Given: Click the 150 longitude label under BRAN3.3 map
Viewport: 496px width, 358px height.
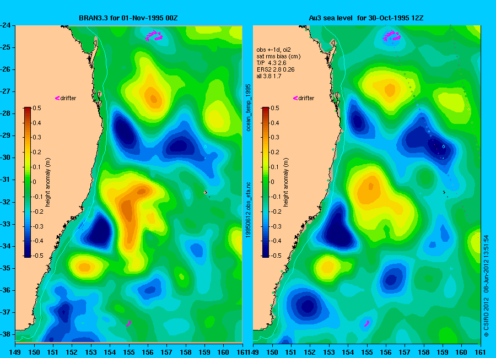Looking at the screenshot, I should 34,352.
